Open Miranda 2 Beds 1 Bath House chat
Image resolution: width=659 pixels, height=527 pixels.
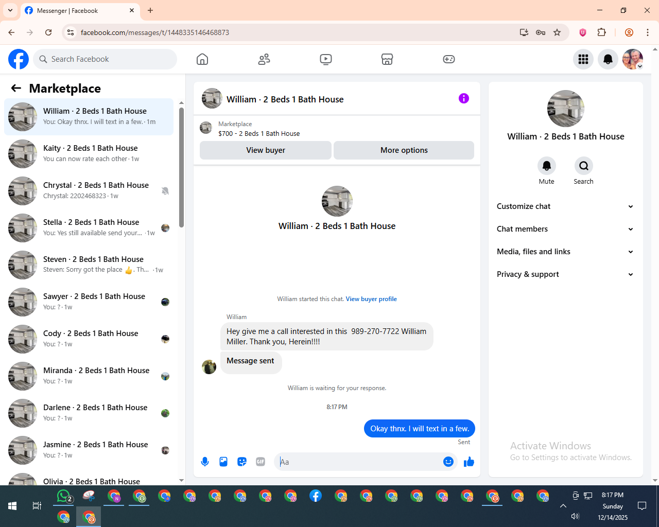89,376
